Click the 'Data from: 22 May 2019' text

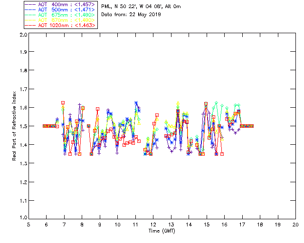[x=131, y=14]
